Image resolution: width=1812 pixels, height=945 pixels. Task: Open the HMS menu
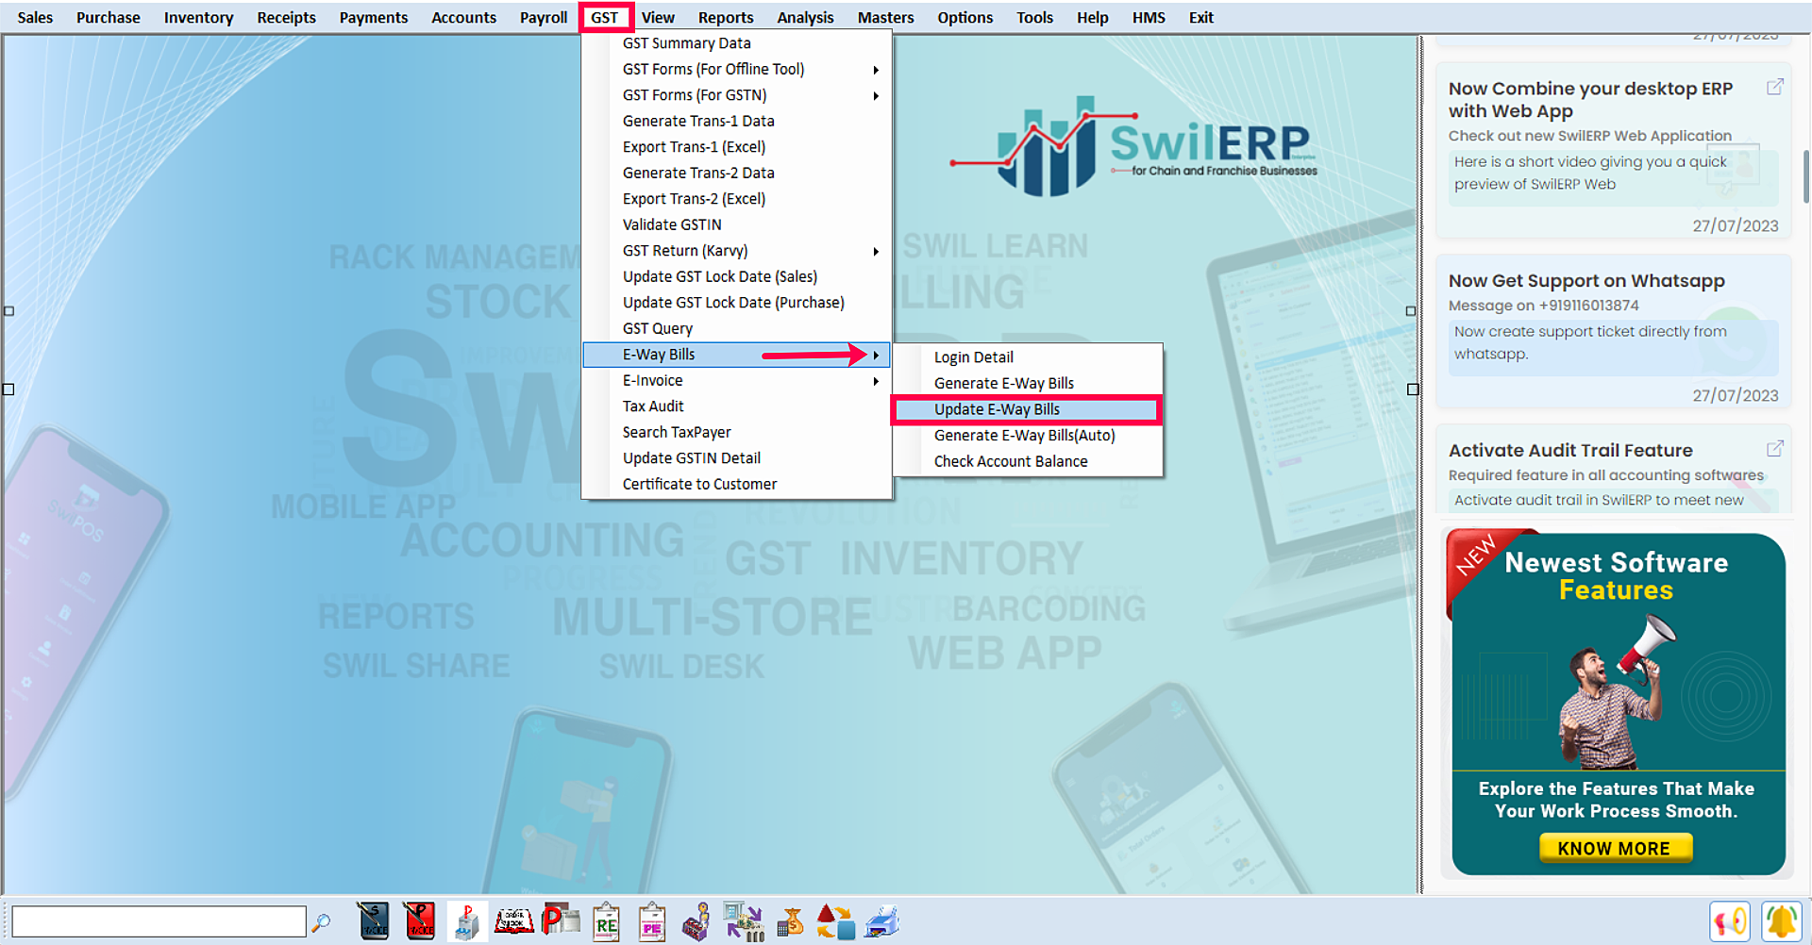tap(1149, 17)
